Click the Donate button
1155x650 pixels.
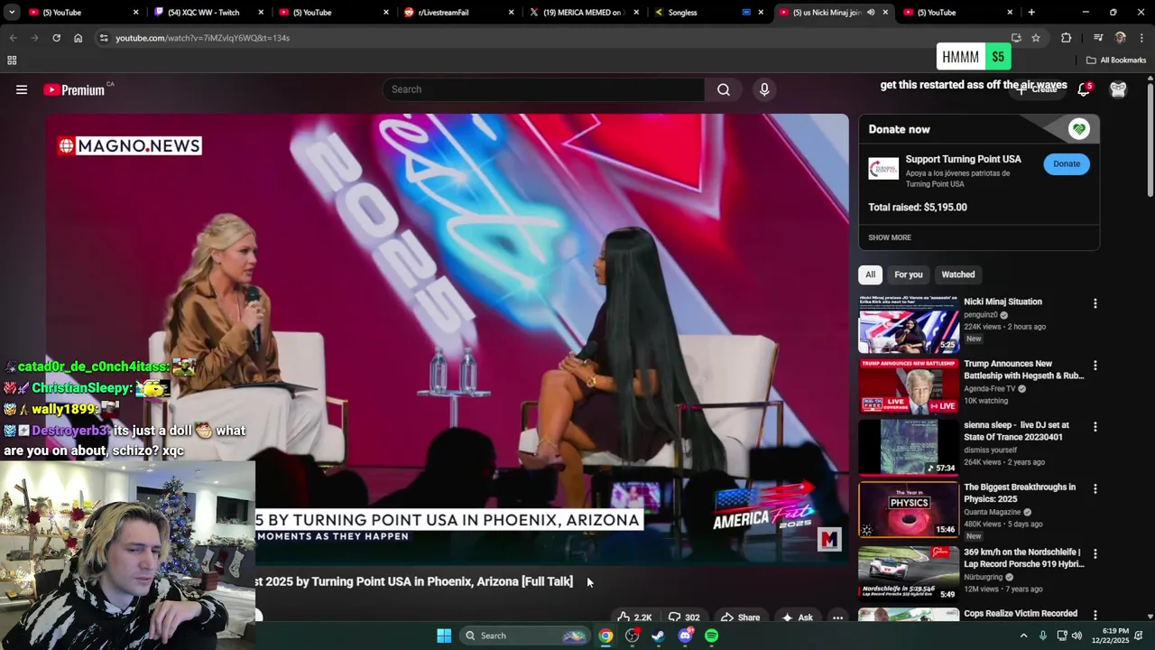coord(1067,163)
